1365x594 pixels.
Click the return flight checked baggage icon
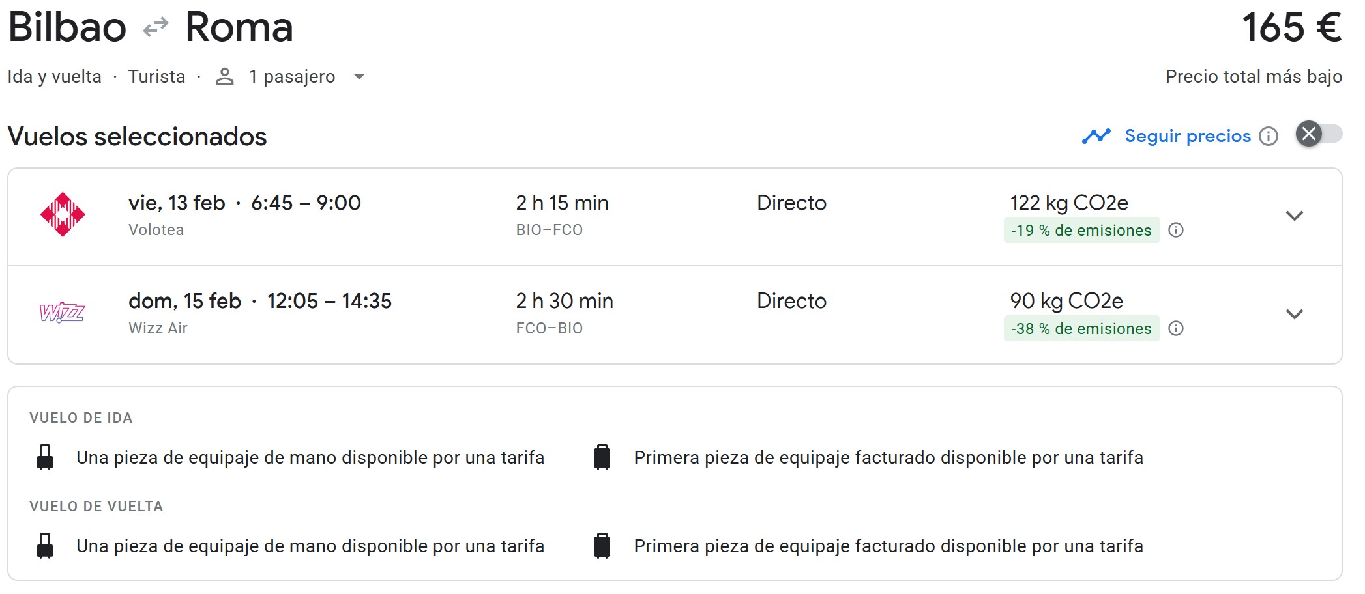click(x=602, y=546)
